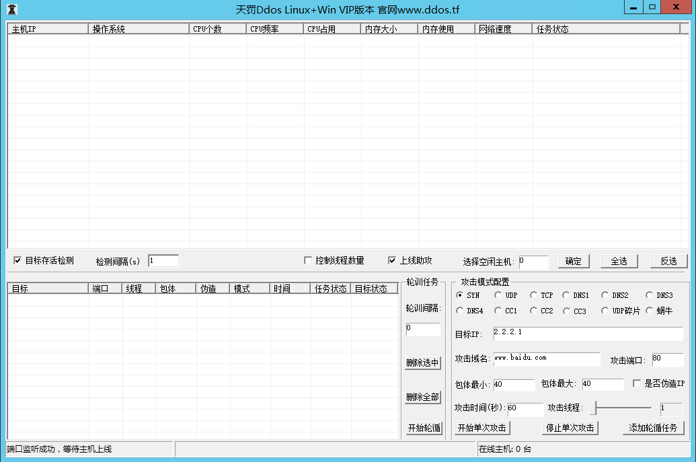Click the 反选 button

669,261
